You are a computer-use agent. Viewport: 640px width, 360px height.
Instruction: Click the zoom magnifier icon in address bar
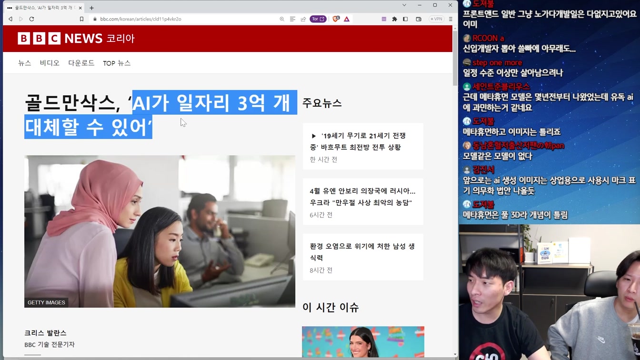click(282, 19)
